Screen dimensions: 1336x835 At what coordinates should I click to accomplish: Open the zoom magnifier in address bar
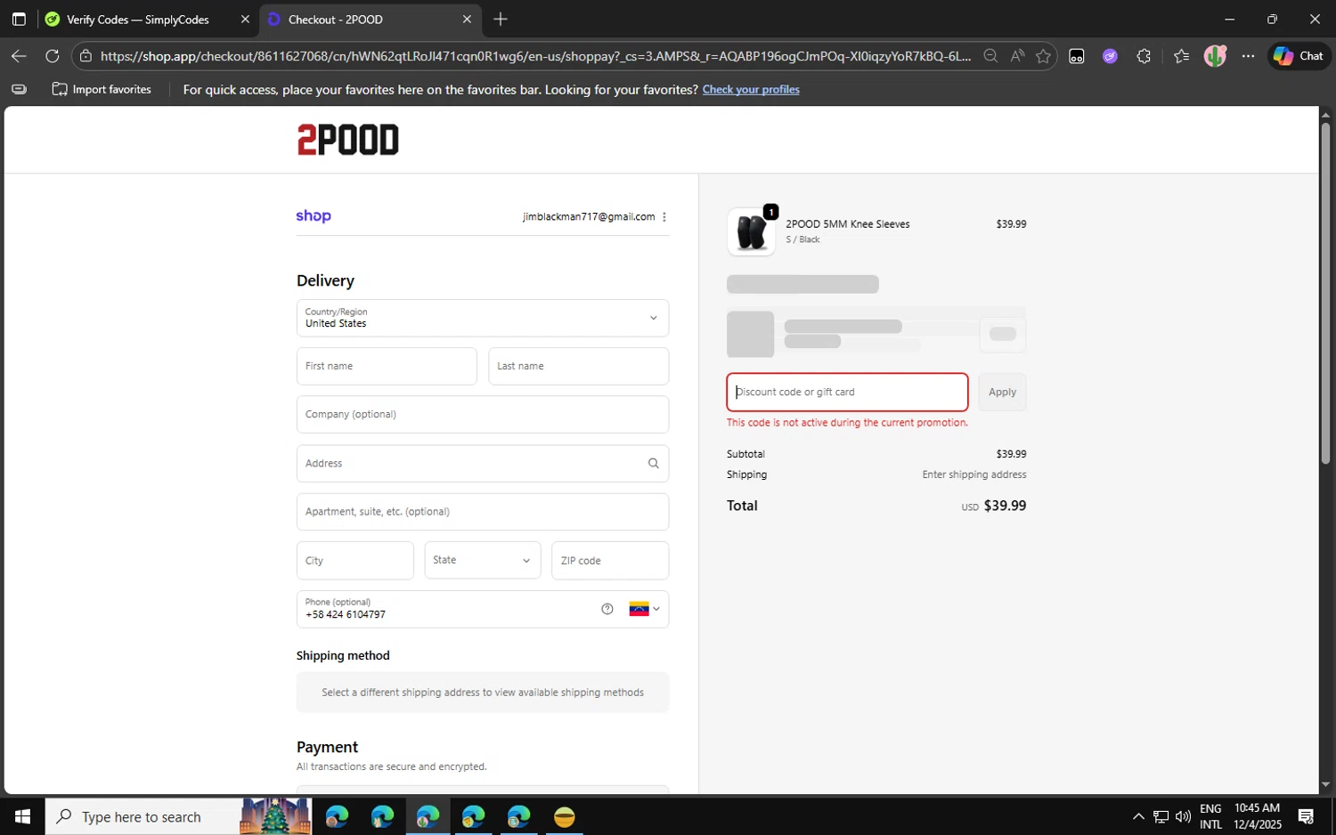tap(990, 56)
